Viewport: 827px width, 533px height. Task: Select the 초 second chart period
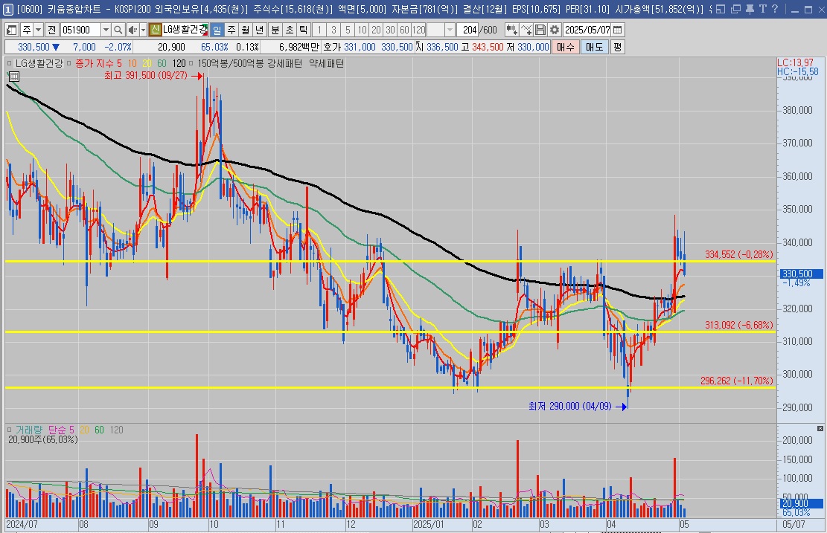290,30
